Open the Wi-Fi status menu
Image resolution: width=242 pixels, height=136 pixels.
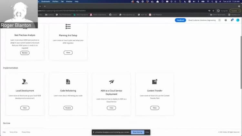[208, 2]
